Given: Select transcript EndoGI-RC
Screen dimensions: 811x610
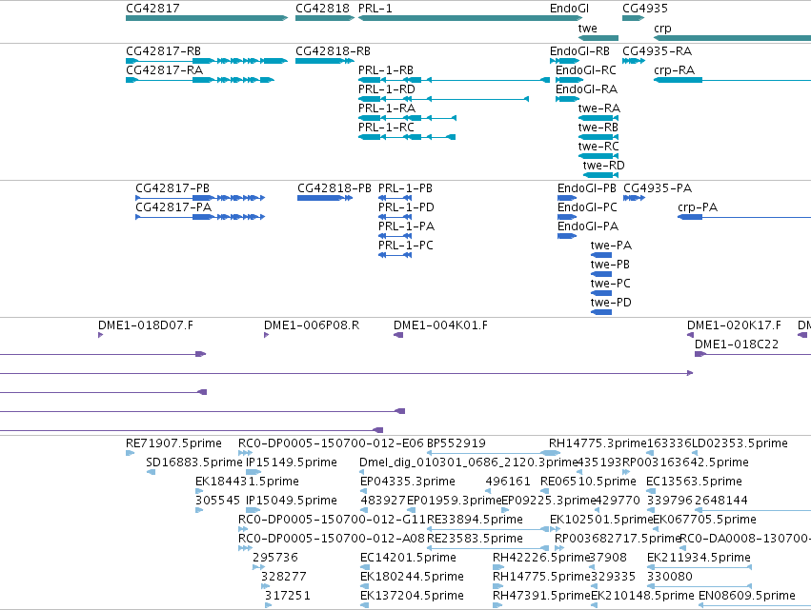Looking at the screenshot, I should (x=570, y=80).
